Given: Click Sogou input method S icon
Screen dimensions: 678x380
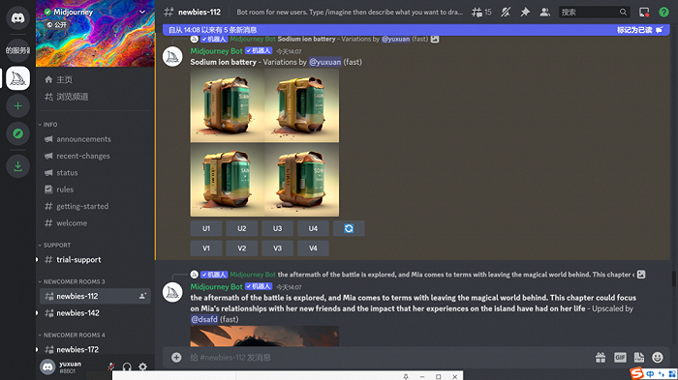Looking at the screenshot, I should pos(636,373).
